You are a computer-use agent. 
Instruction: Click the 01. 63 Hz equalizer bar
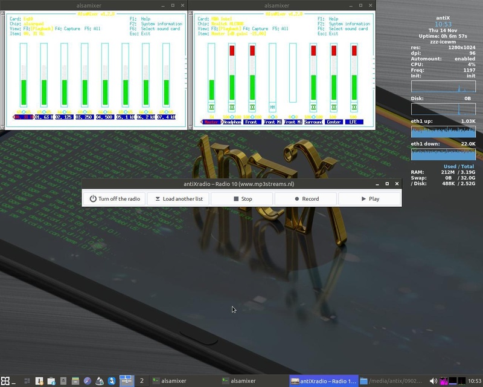pos(43,75)
